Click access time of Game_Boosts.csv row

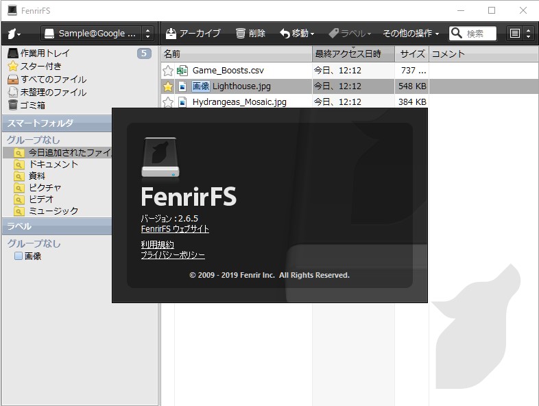[x=337, y=71]
